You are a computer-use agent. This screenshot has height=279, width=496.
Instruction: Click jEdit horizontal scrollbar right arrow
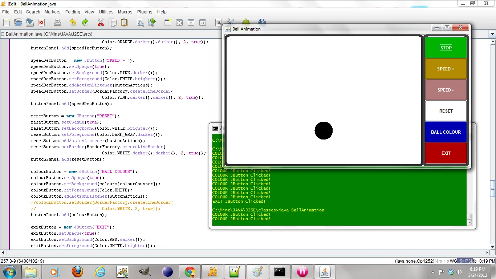[x=487, y=252]
